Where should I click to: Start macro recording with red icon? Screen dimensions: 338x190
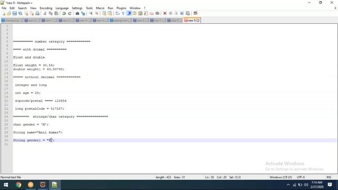point(165,13)
